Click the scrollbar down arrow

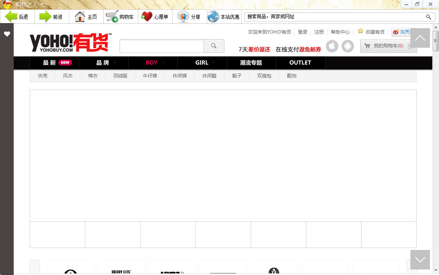click(x=435, y=270)
